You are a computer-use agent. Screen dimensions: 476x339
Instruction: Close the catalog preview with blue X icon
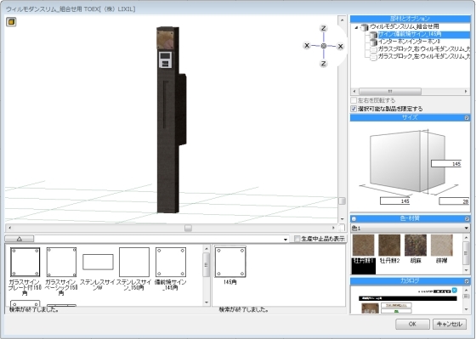[454, 291]
